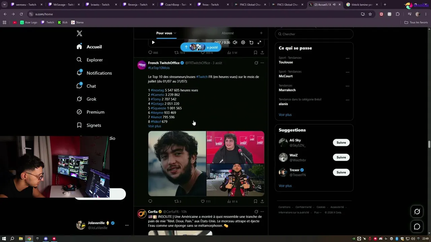Open the floating Grok button

click(x=417, y=212)
